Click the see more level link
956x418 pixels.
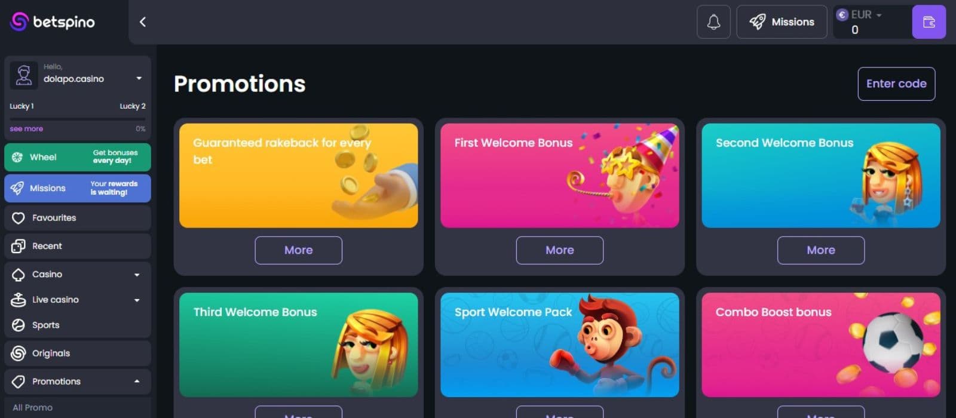(26, 128)
